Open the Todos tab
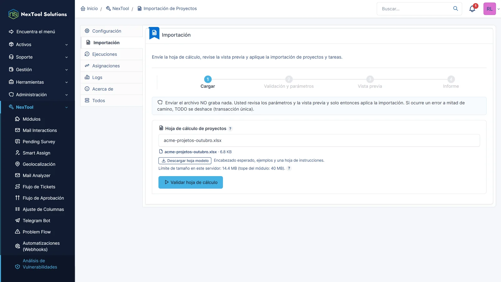Viewport: 501px width, 282px height. pyautogui.click(x=111, y=101)
